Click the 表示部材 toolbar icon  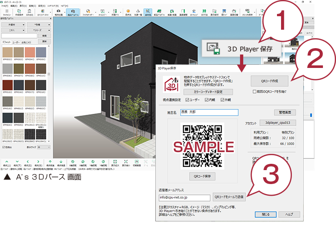[x=214, y=12]
